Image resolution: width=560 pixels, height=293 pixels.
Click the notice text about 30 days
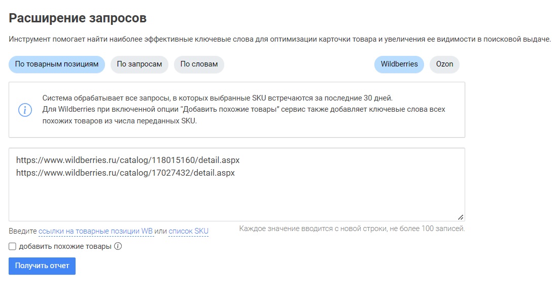pyautogui.click(x=218, y=98)
